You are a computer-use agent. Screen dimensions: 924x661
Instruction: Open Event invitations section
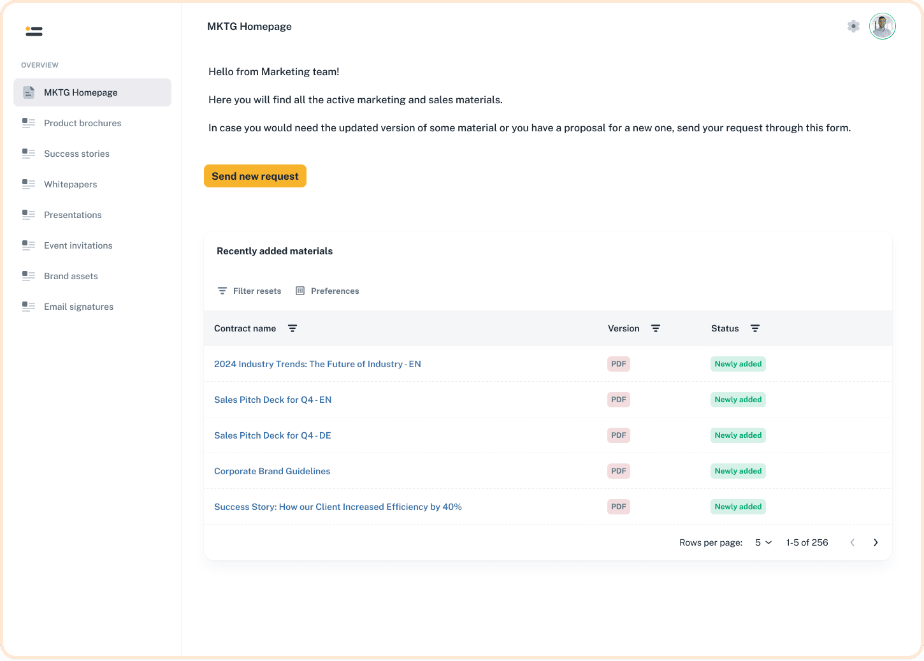tap(92, 245)
